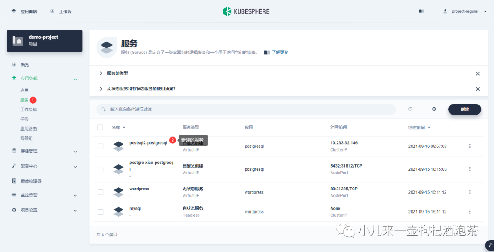
Task: Open the postsql2-postgresql service
Action: coord(148,143)
